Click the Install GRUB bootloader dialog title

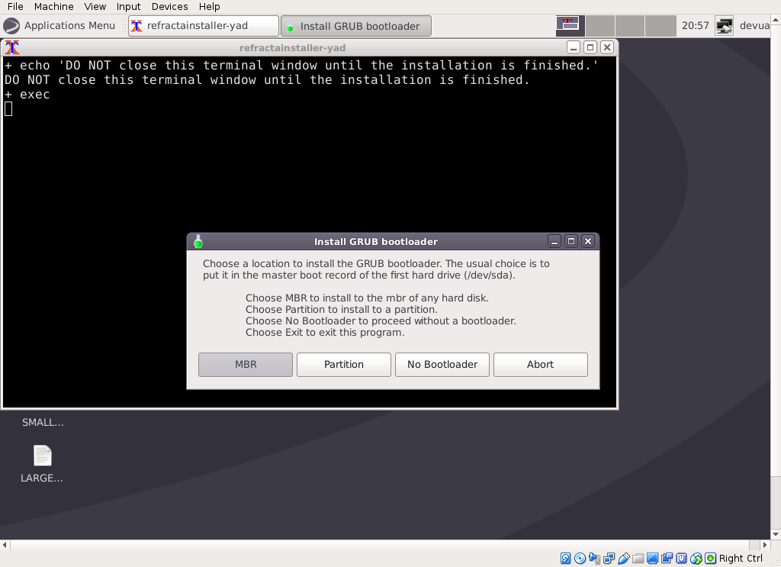pyautogui.click(x=375, y=242)
